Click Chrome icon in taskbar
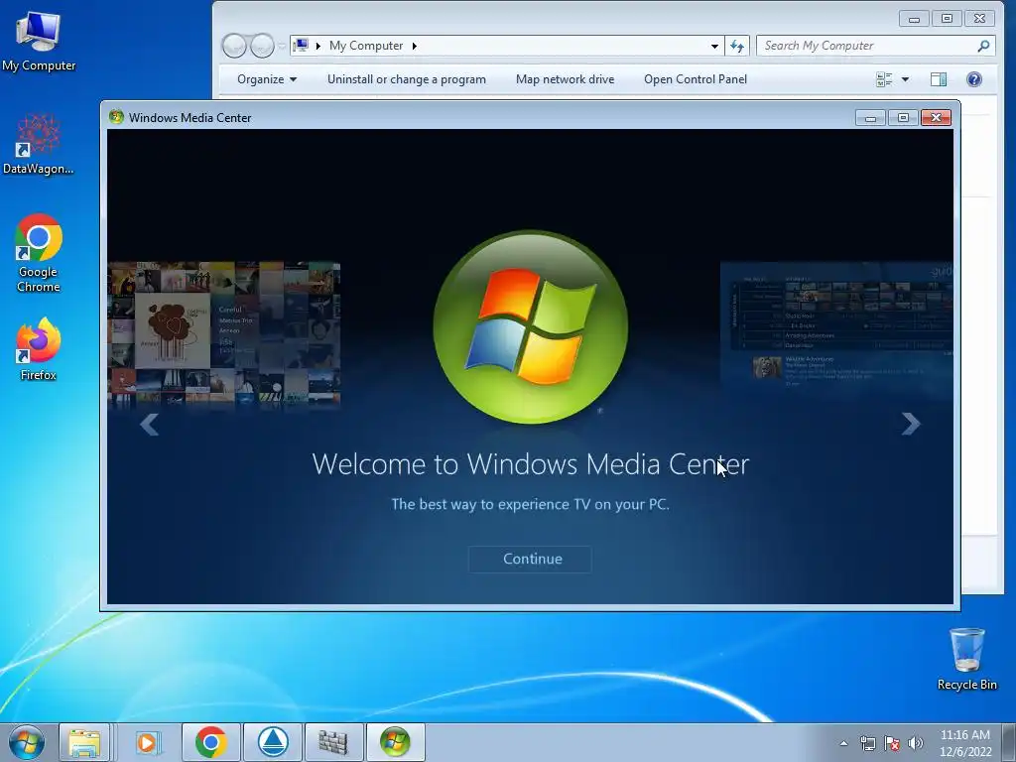 [210, 742]
